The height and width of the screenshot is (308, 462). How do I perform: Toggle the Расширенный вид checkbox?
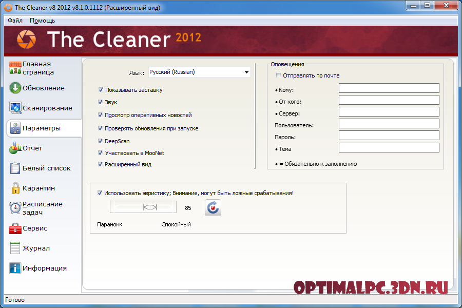pos(100,164)
